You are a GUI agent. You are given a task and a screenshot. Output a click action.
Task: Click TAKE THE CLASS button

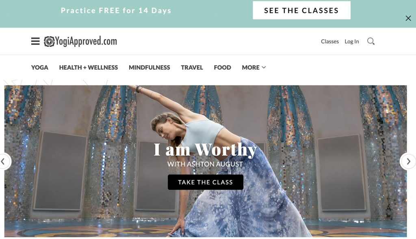pyautogui.click(x=205, y=182)
